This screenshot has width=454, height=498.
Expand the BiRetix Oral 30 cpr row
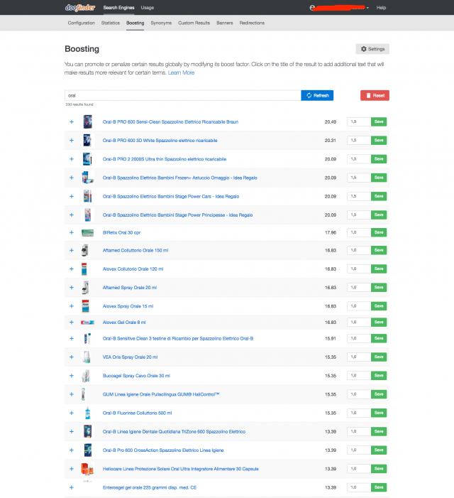pos(72,232)
